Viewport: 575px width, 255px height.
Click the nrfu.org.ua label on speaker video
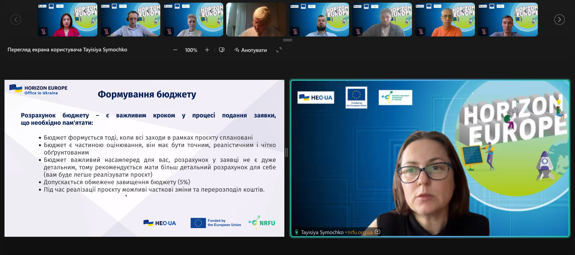point(360,232)
